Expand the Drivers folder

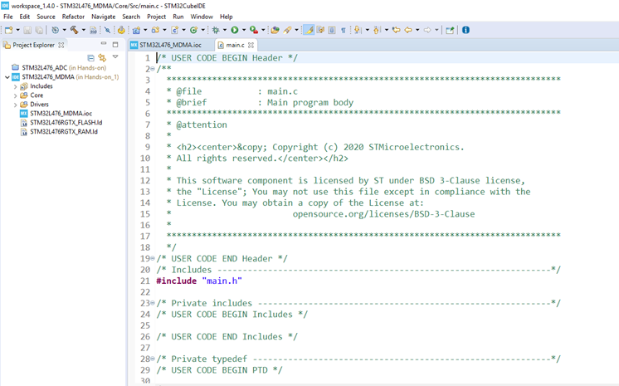(16, 105)
